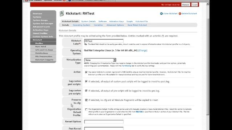
Task: Click the Clear button in red bar
Action: point(195,5)
